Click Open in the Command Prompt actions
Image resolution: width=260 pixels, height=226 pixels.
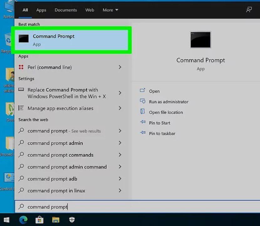(154, 91)
